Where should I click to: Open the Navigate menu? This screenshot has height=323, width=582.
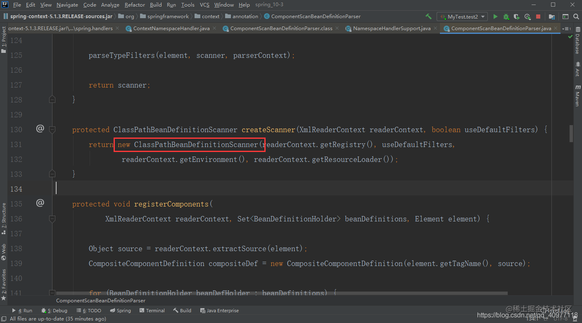(67, 5)
